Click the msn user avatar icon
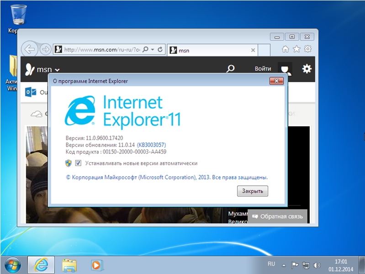The height and width of the screenshot is (274, 365). (x=285, y=69)
